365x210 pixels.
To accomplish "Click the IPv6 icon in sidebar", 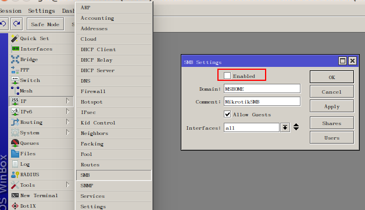I will coord(15,112).
